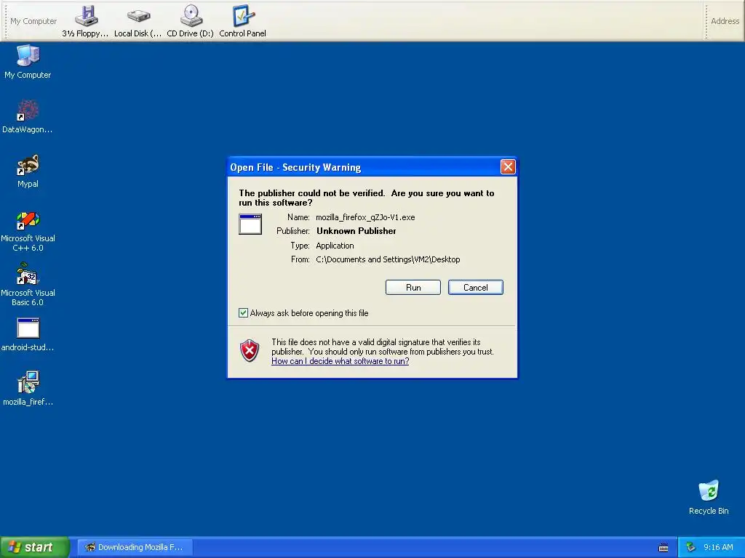Open Control Panel from the top toolbar
The image size is (745, 558).
pos(242,21)
